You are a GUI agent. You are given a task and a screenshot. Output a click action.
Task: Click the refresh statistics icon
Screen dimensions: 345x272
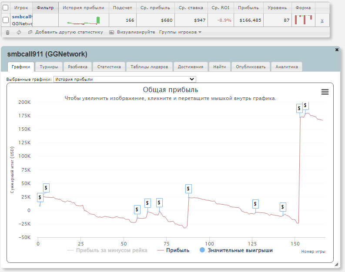pyautogui.click(x=19, y=32)
